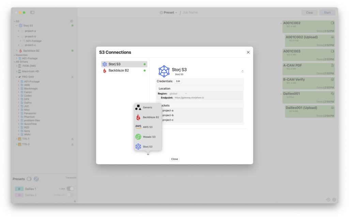Image resolution: width=349 pixels, height=218 pixels.
Task: Collapse the Favorites section
Action: point(14,55)
